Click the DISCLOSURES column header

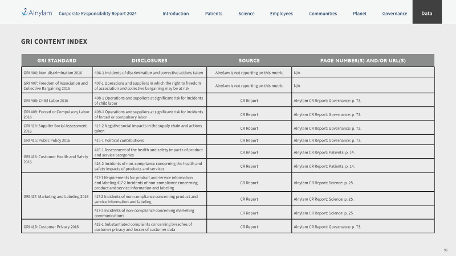coord(149,60)
